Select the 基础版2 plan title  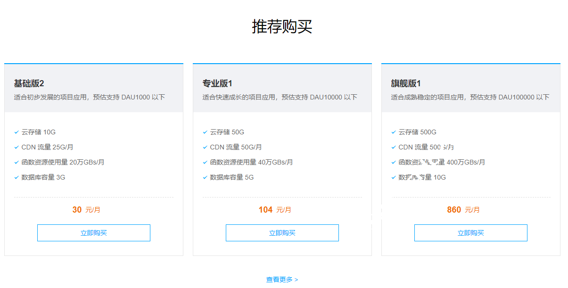[x=29, y=83]
